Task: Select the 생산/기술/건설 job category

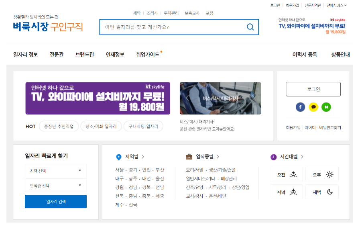Action: (x=222, y=170)
